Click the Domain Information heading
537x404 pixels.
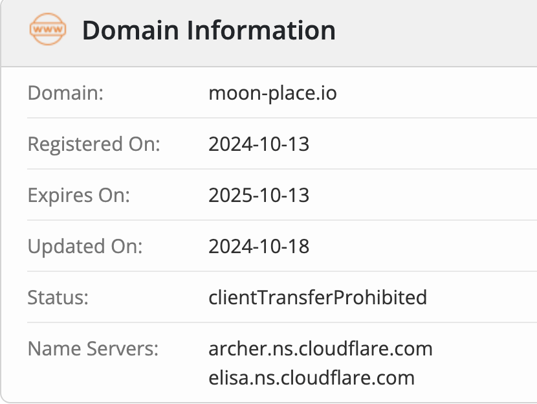(209, 30)
